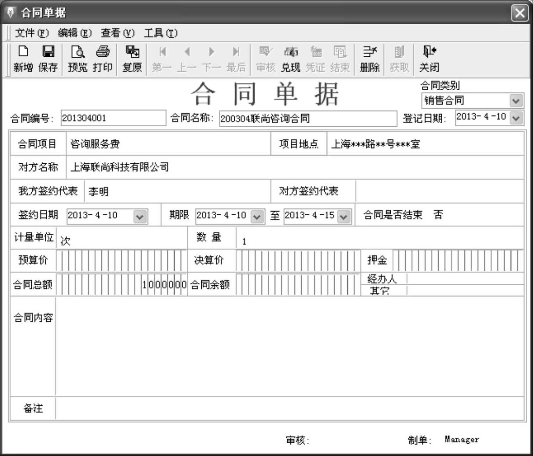Click the 结束 (End) toolbar icon
This screenshot has width=533, height=456.
(x=340, y=59)
